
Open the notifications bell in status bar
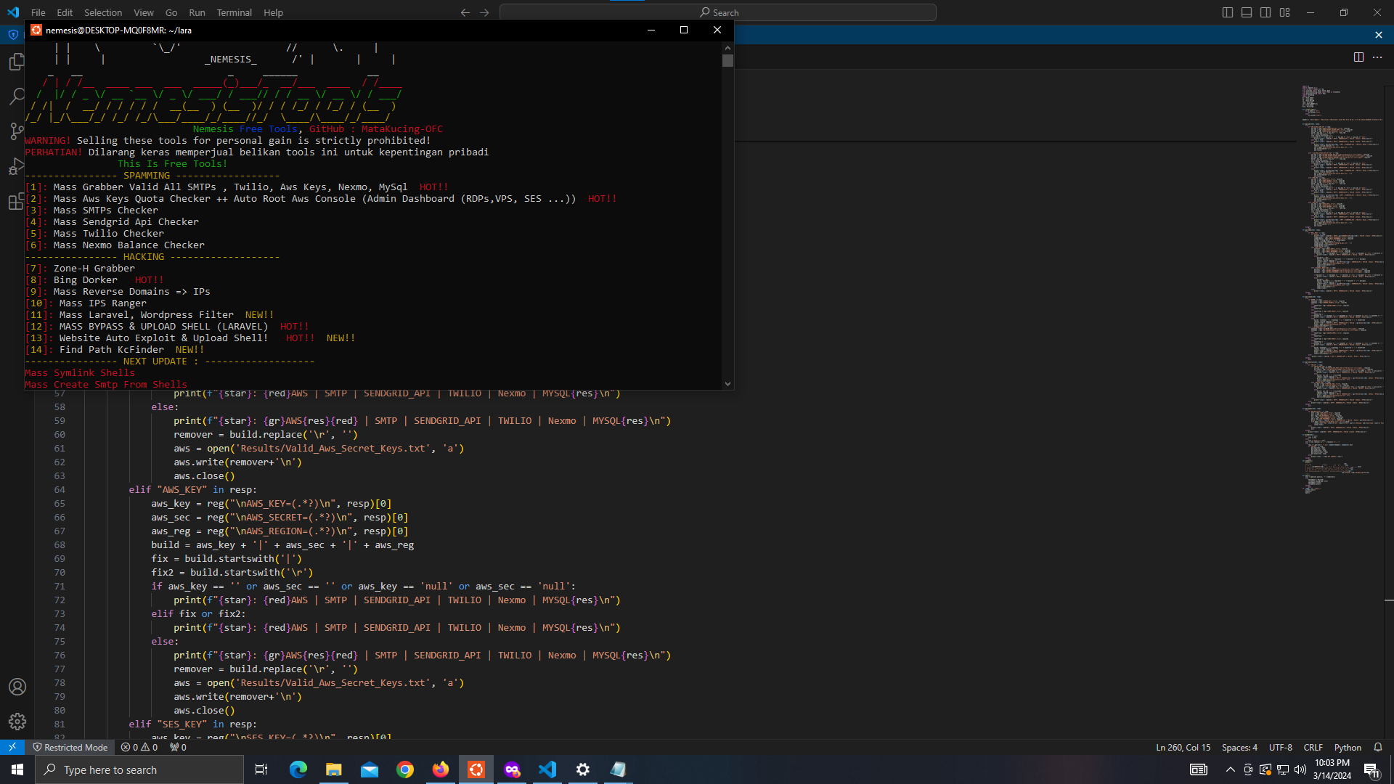pos(1378,747)
